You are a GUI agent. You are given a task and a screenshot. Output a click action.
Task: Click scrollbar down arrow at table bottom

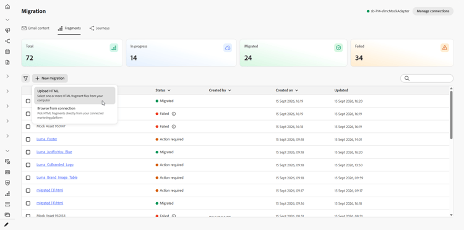pyautogui.click(x=451, y=215)
